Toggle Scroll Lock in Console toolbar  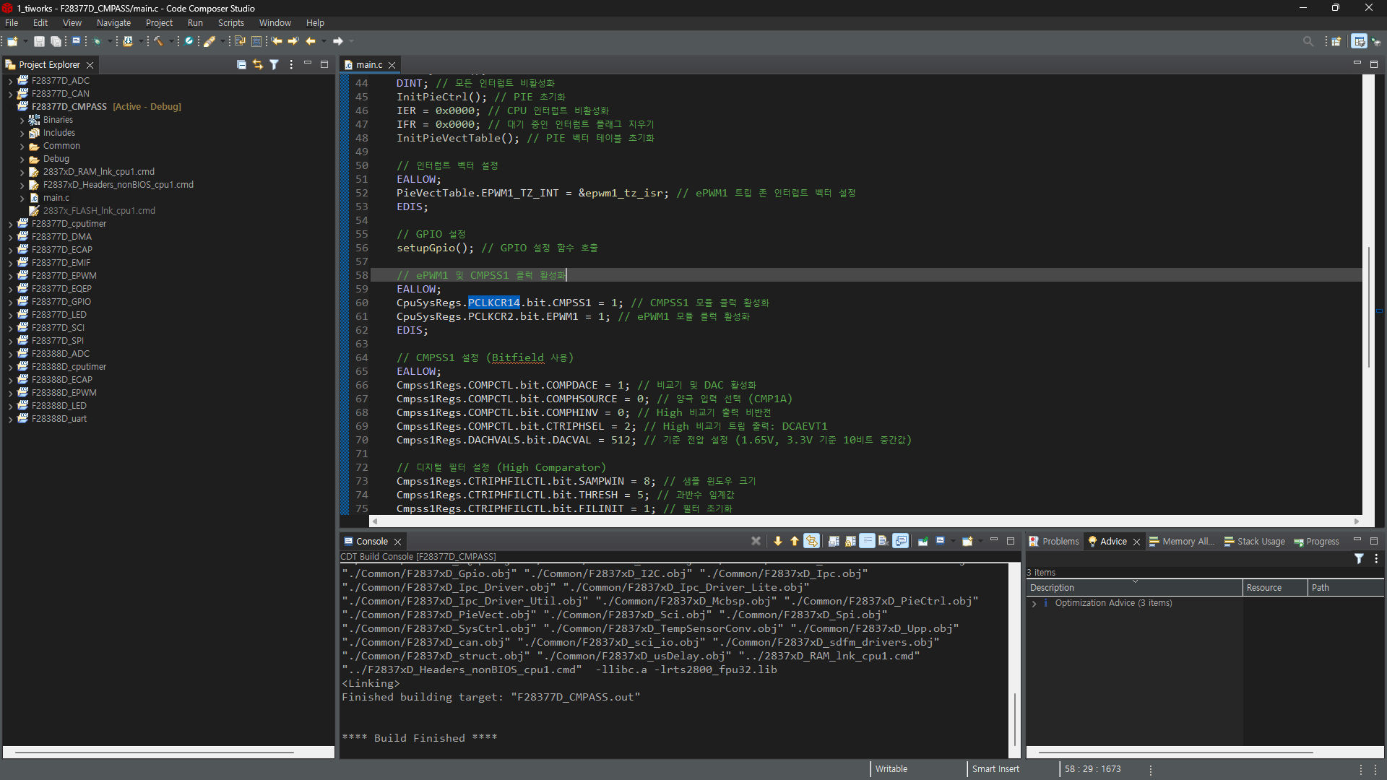click(x=850, y=541)
